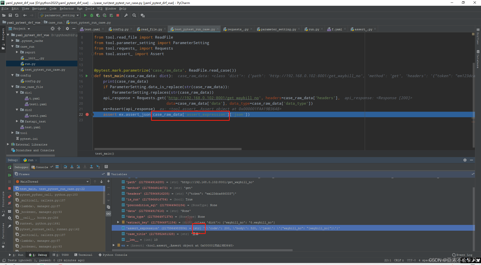The width and height of the screenshot is (481, 265).
Task: View breakpoints with the double red circle icon
Action: point(10,196)
